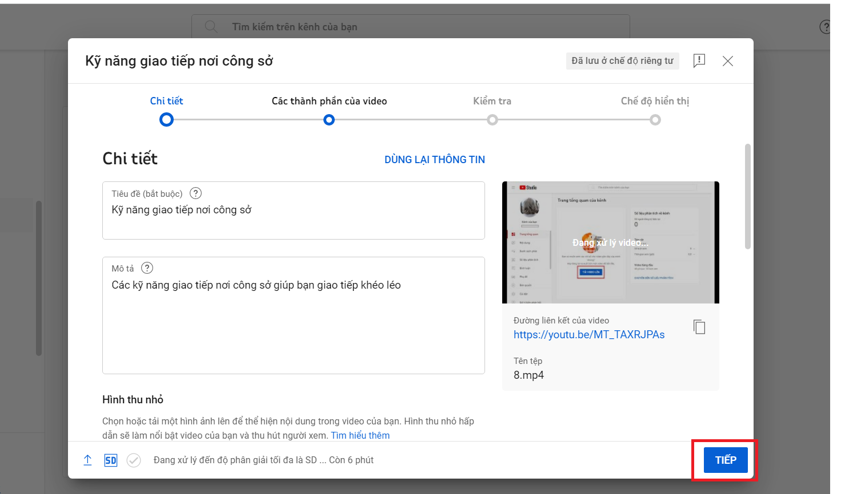Click the TIẾP button
This screenshot has height=494, width=841.
[x=724, y=460]
